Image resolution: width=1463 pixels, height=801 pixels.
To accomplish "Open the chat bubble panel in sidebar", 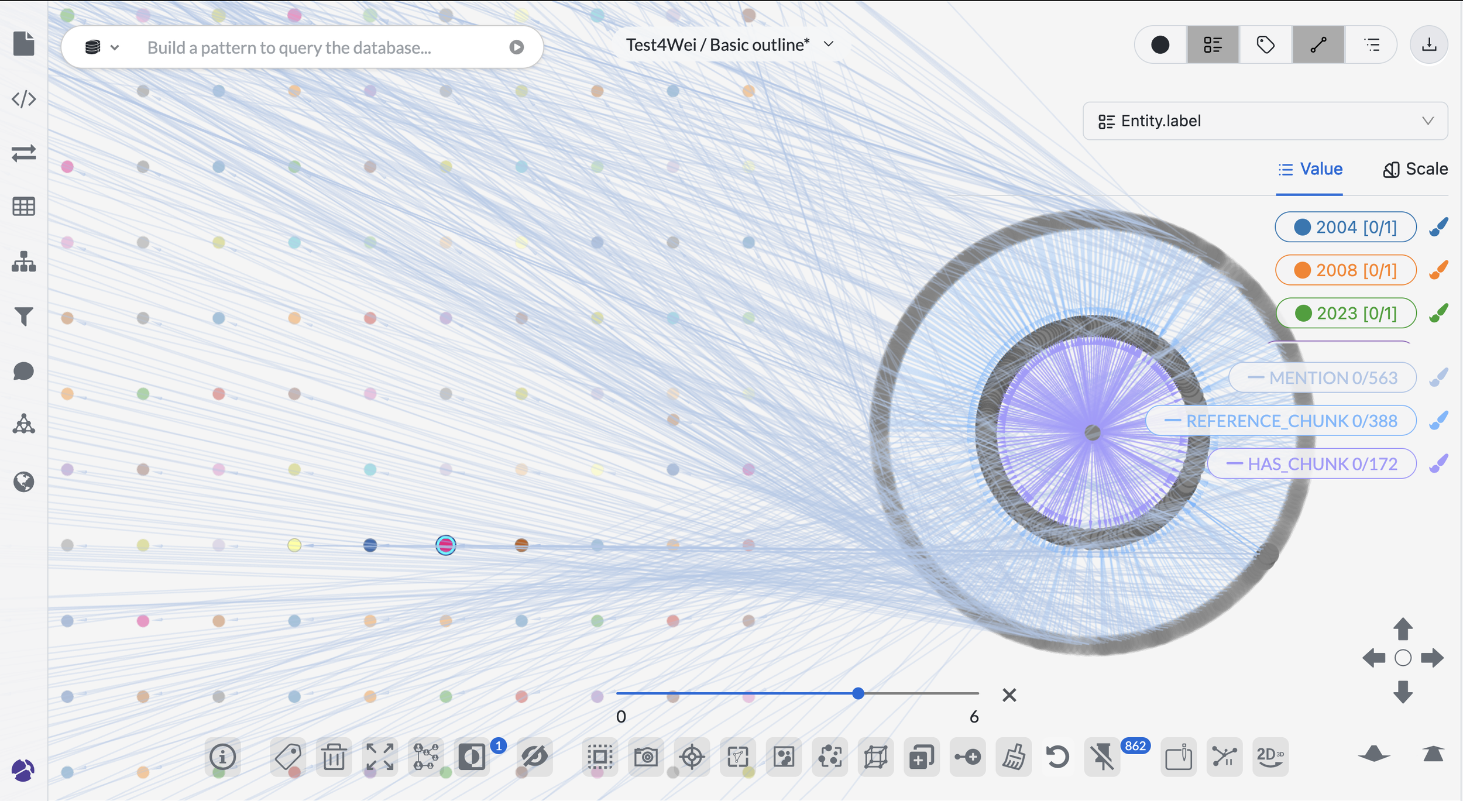I will (x=23, y=372).
